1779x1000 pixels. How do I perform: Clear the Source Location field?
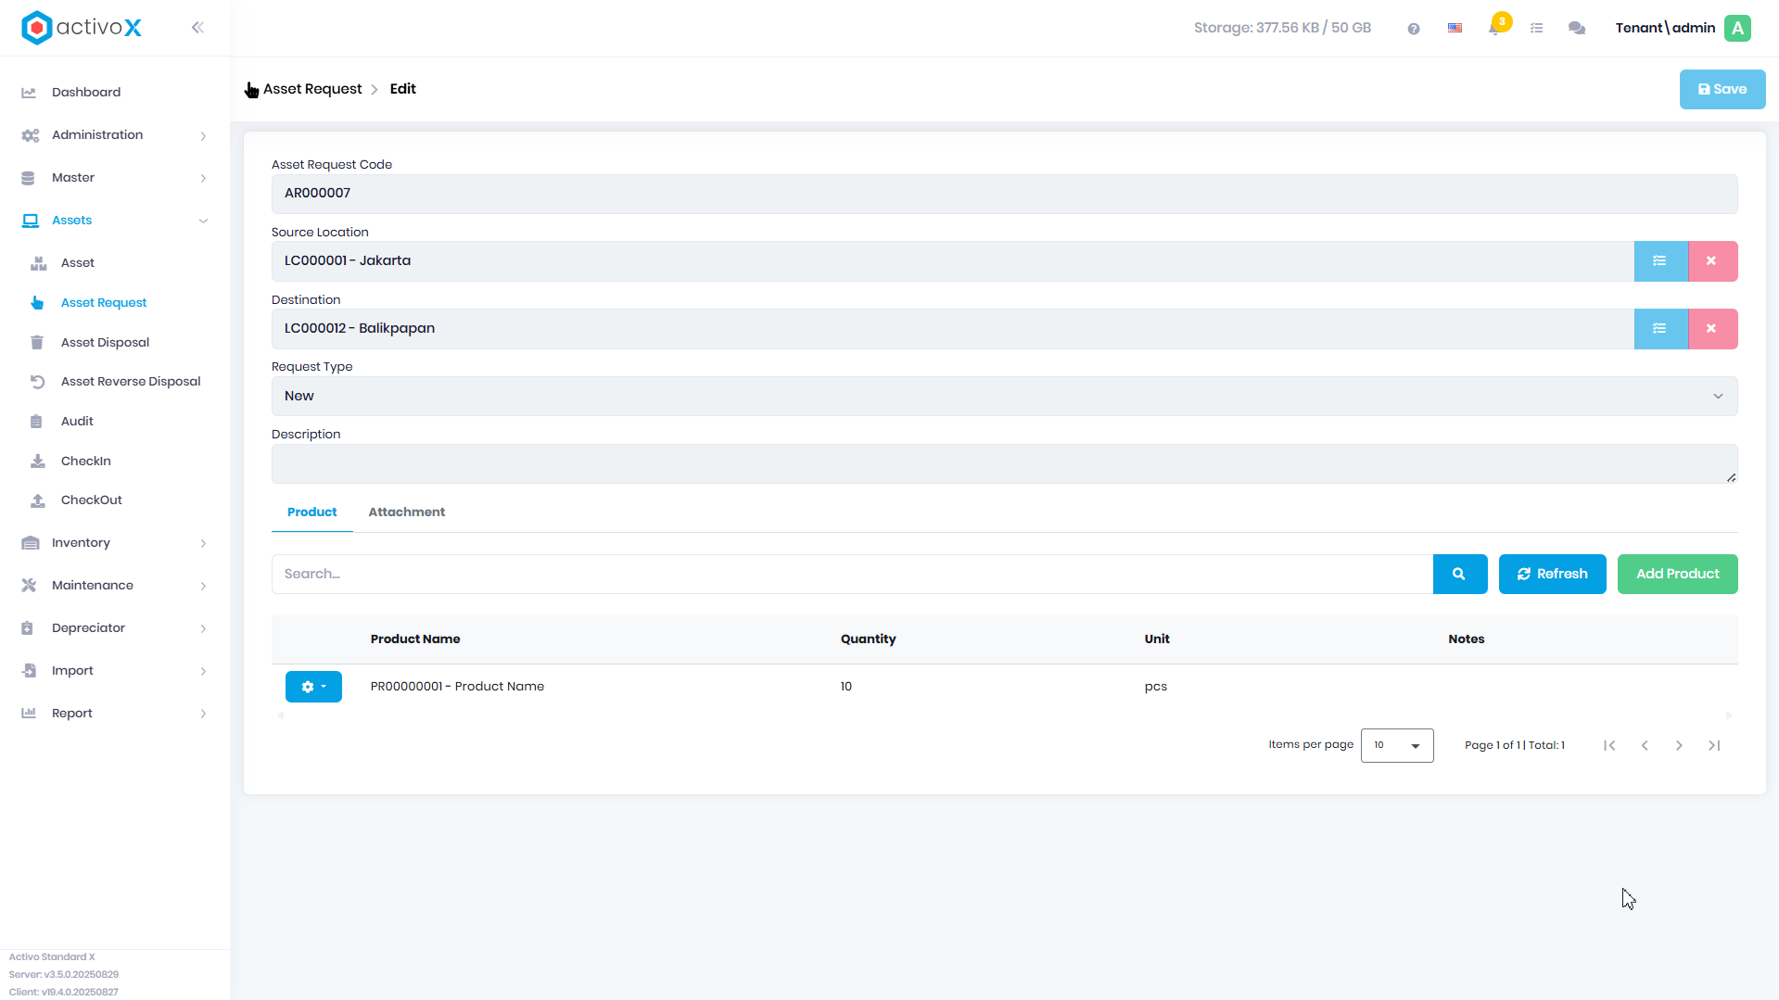[1712, 261]
